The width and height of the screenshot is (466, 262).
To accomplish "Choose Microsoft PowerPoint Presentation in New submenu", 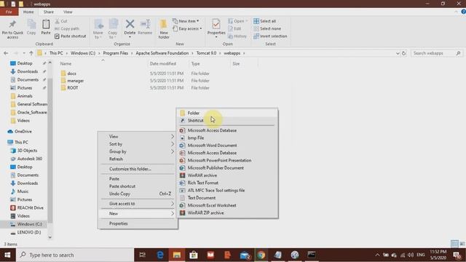I will (x=227, y=160).
